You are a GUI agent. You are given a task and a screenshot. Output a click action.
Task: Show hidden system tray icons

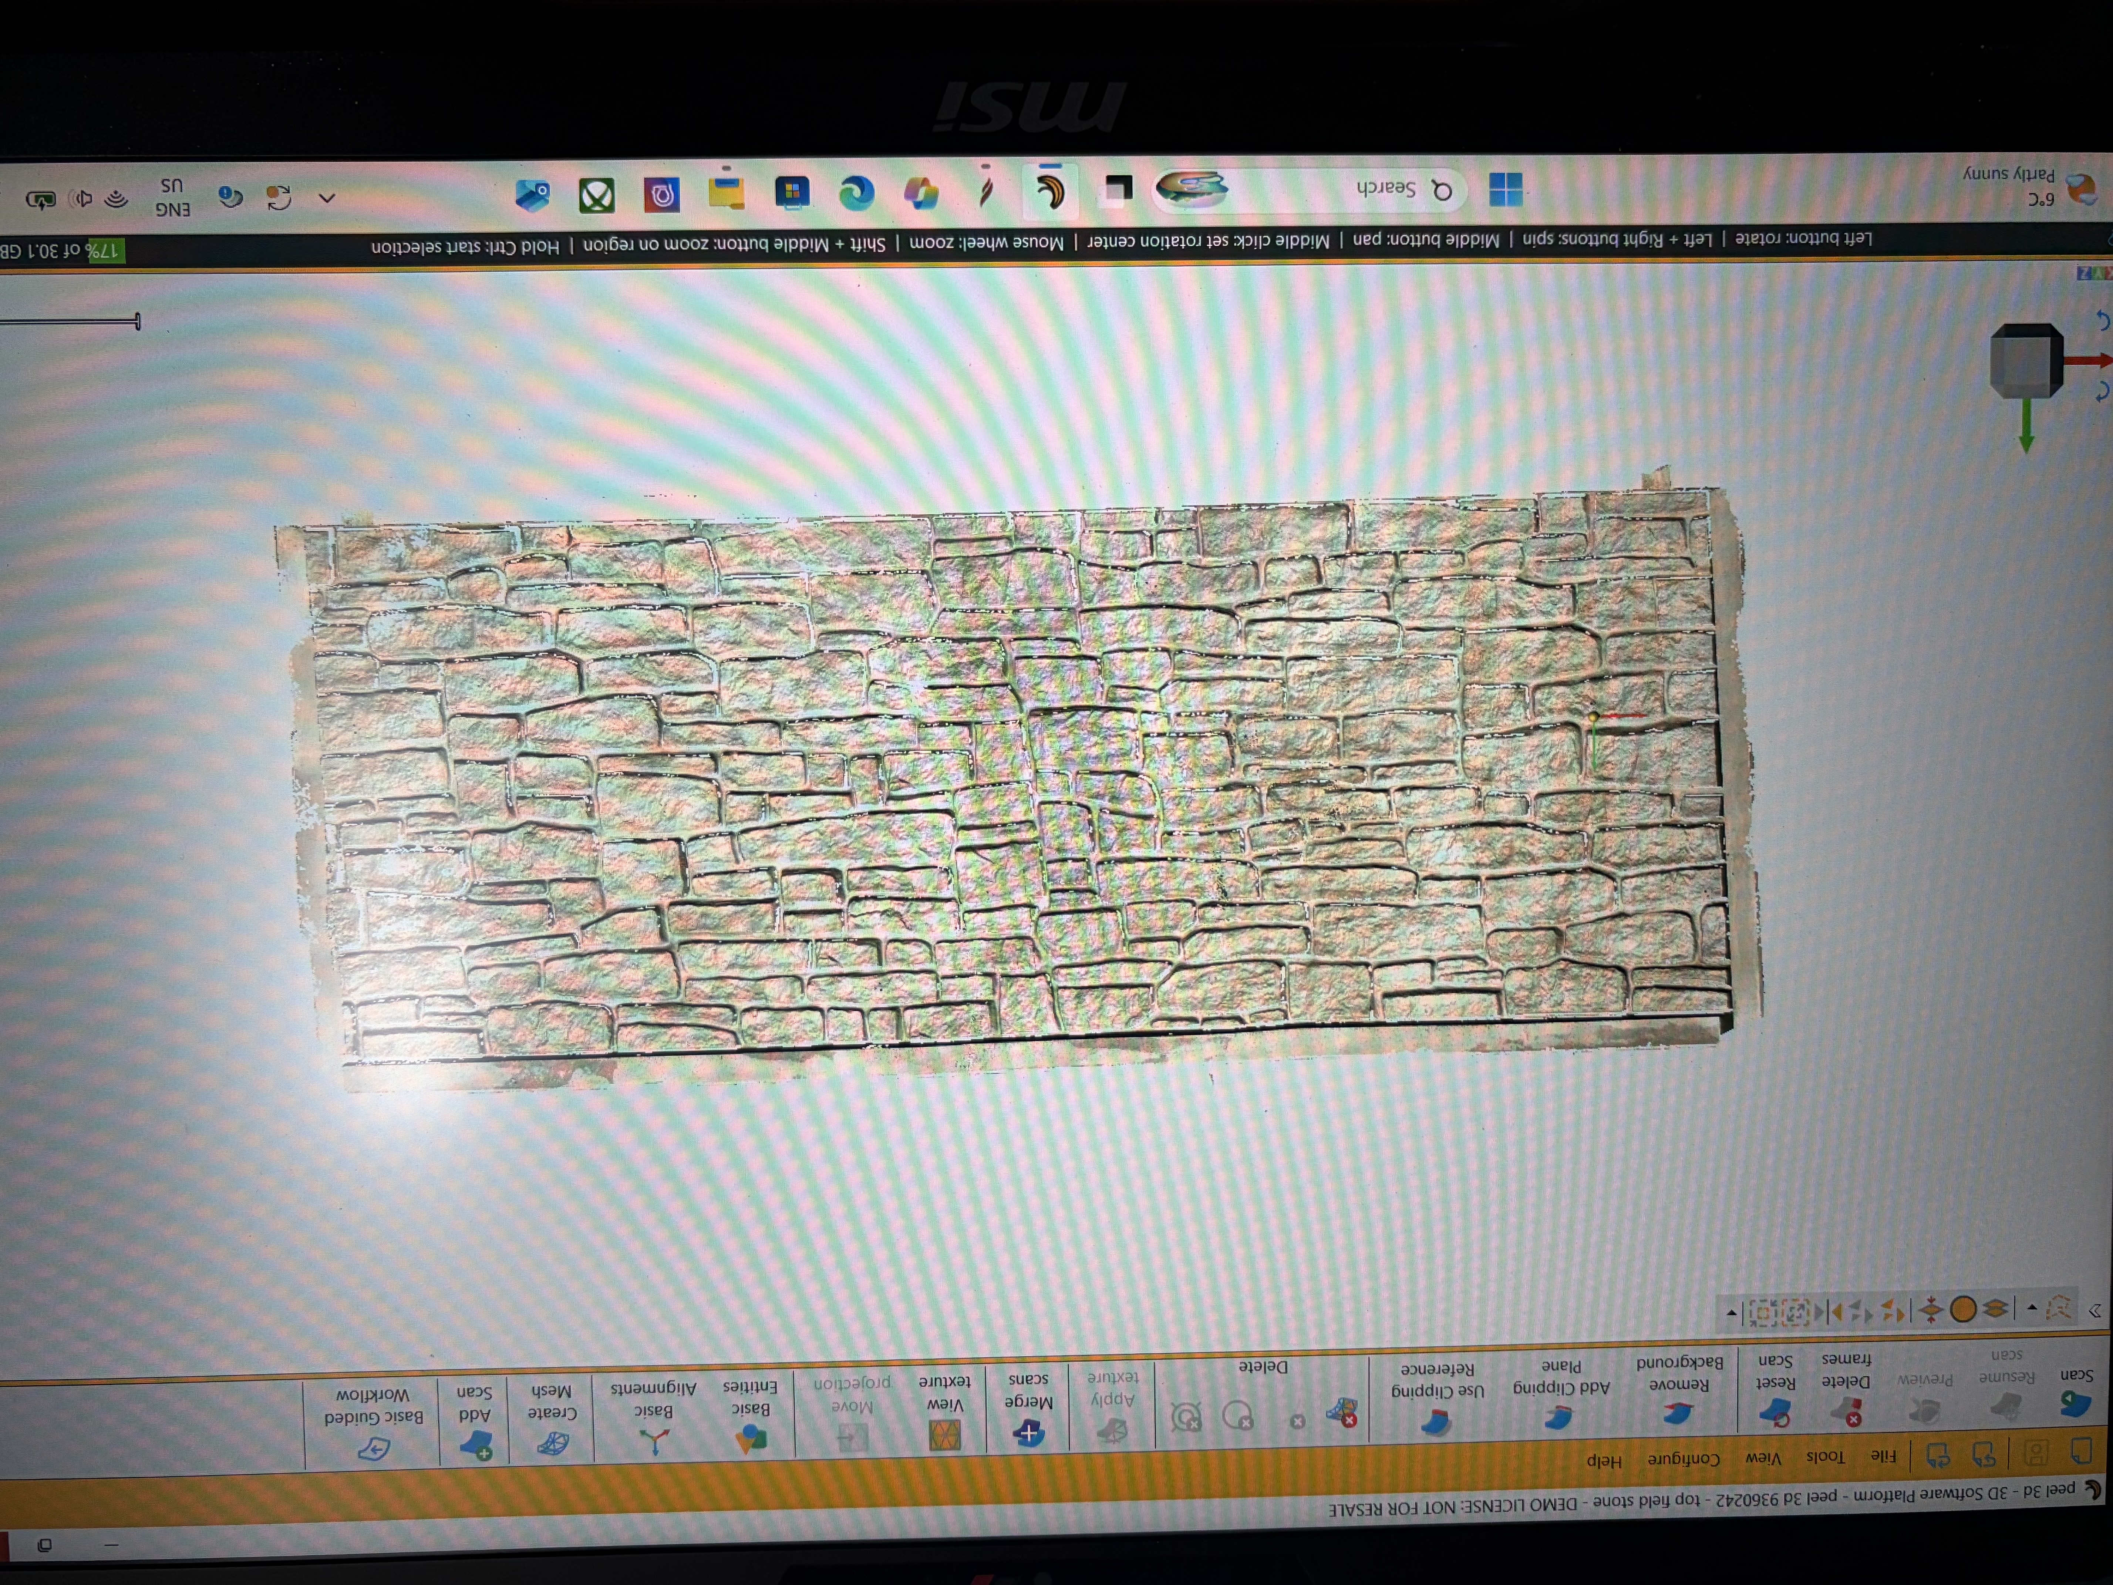[327, 199]
